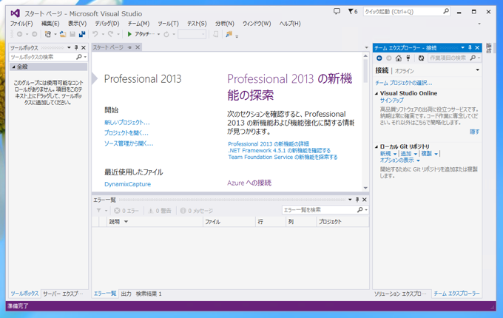Click the start page vertical scrollbar thumb
Image resolution: width=503 pixels, height=318 pixels.
tap(365, 71)
